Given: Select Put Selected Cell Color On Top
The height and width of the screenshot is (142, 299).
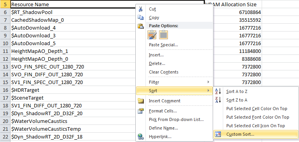Looking at the screenshot, I should 256,109.
